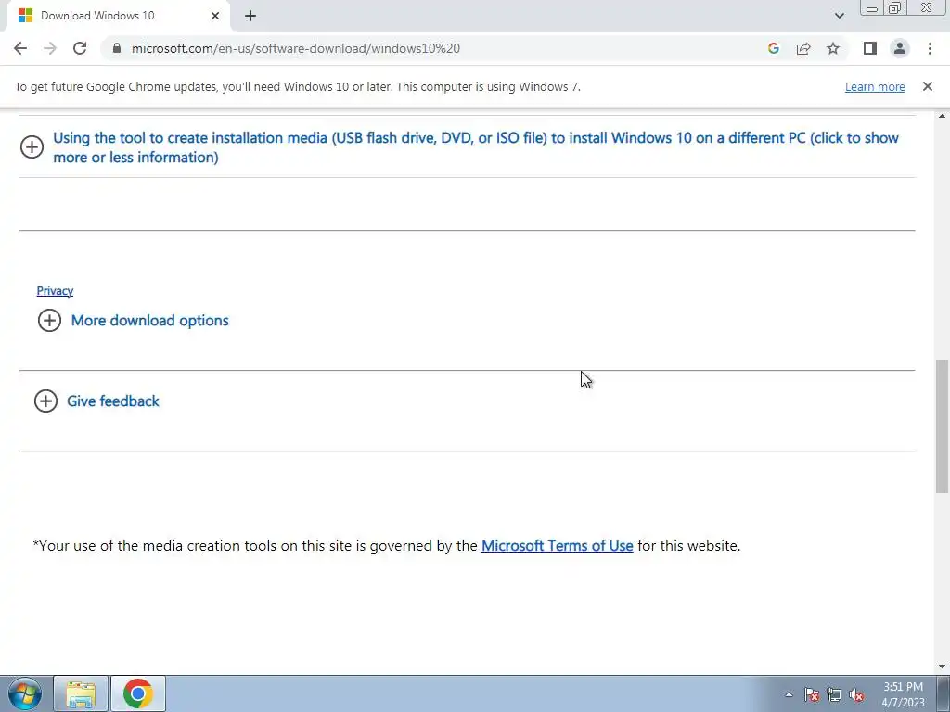Expand the Give feedback section

tap(112, 400)
